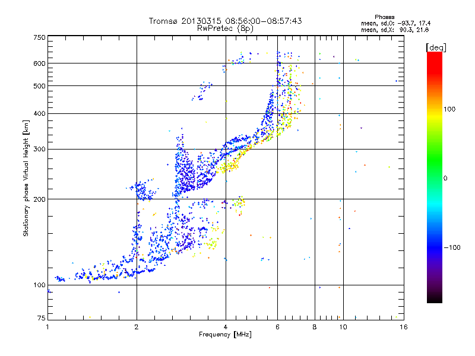Click the 'Stationary phase Virtual Height [km]' y-axis label

click(x=26, y=179)
